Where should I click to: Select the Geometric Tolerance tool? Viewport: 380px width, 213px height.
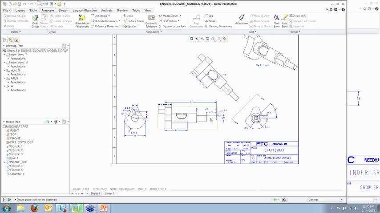[x=151, y=21]
